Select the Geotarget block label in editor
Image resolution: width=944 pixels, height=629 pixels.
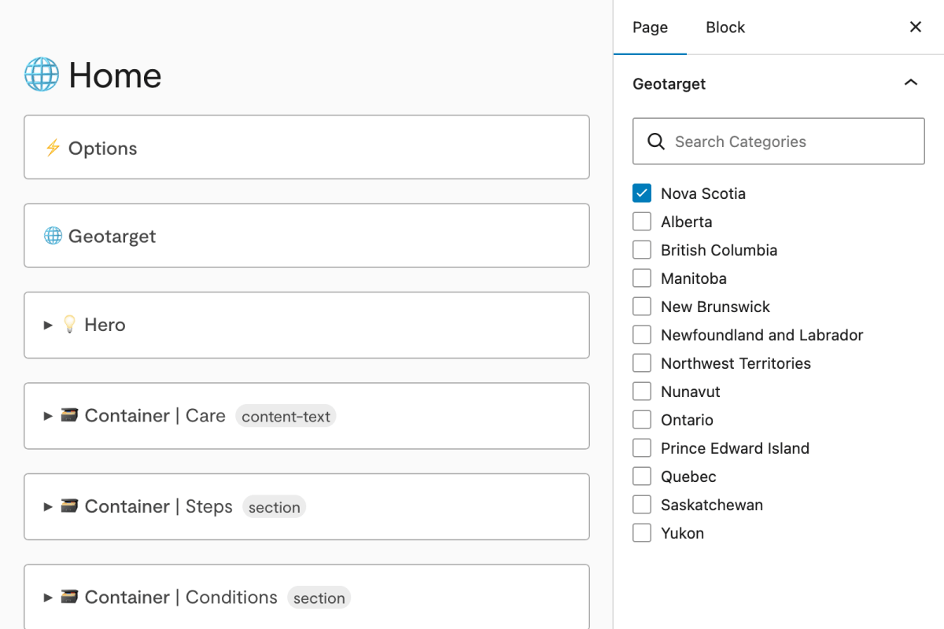click(112, 237)
